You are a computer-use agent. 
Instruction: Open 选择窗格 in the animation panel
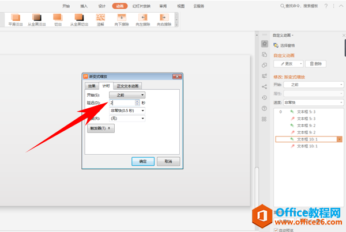tap(288, 45)
